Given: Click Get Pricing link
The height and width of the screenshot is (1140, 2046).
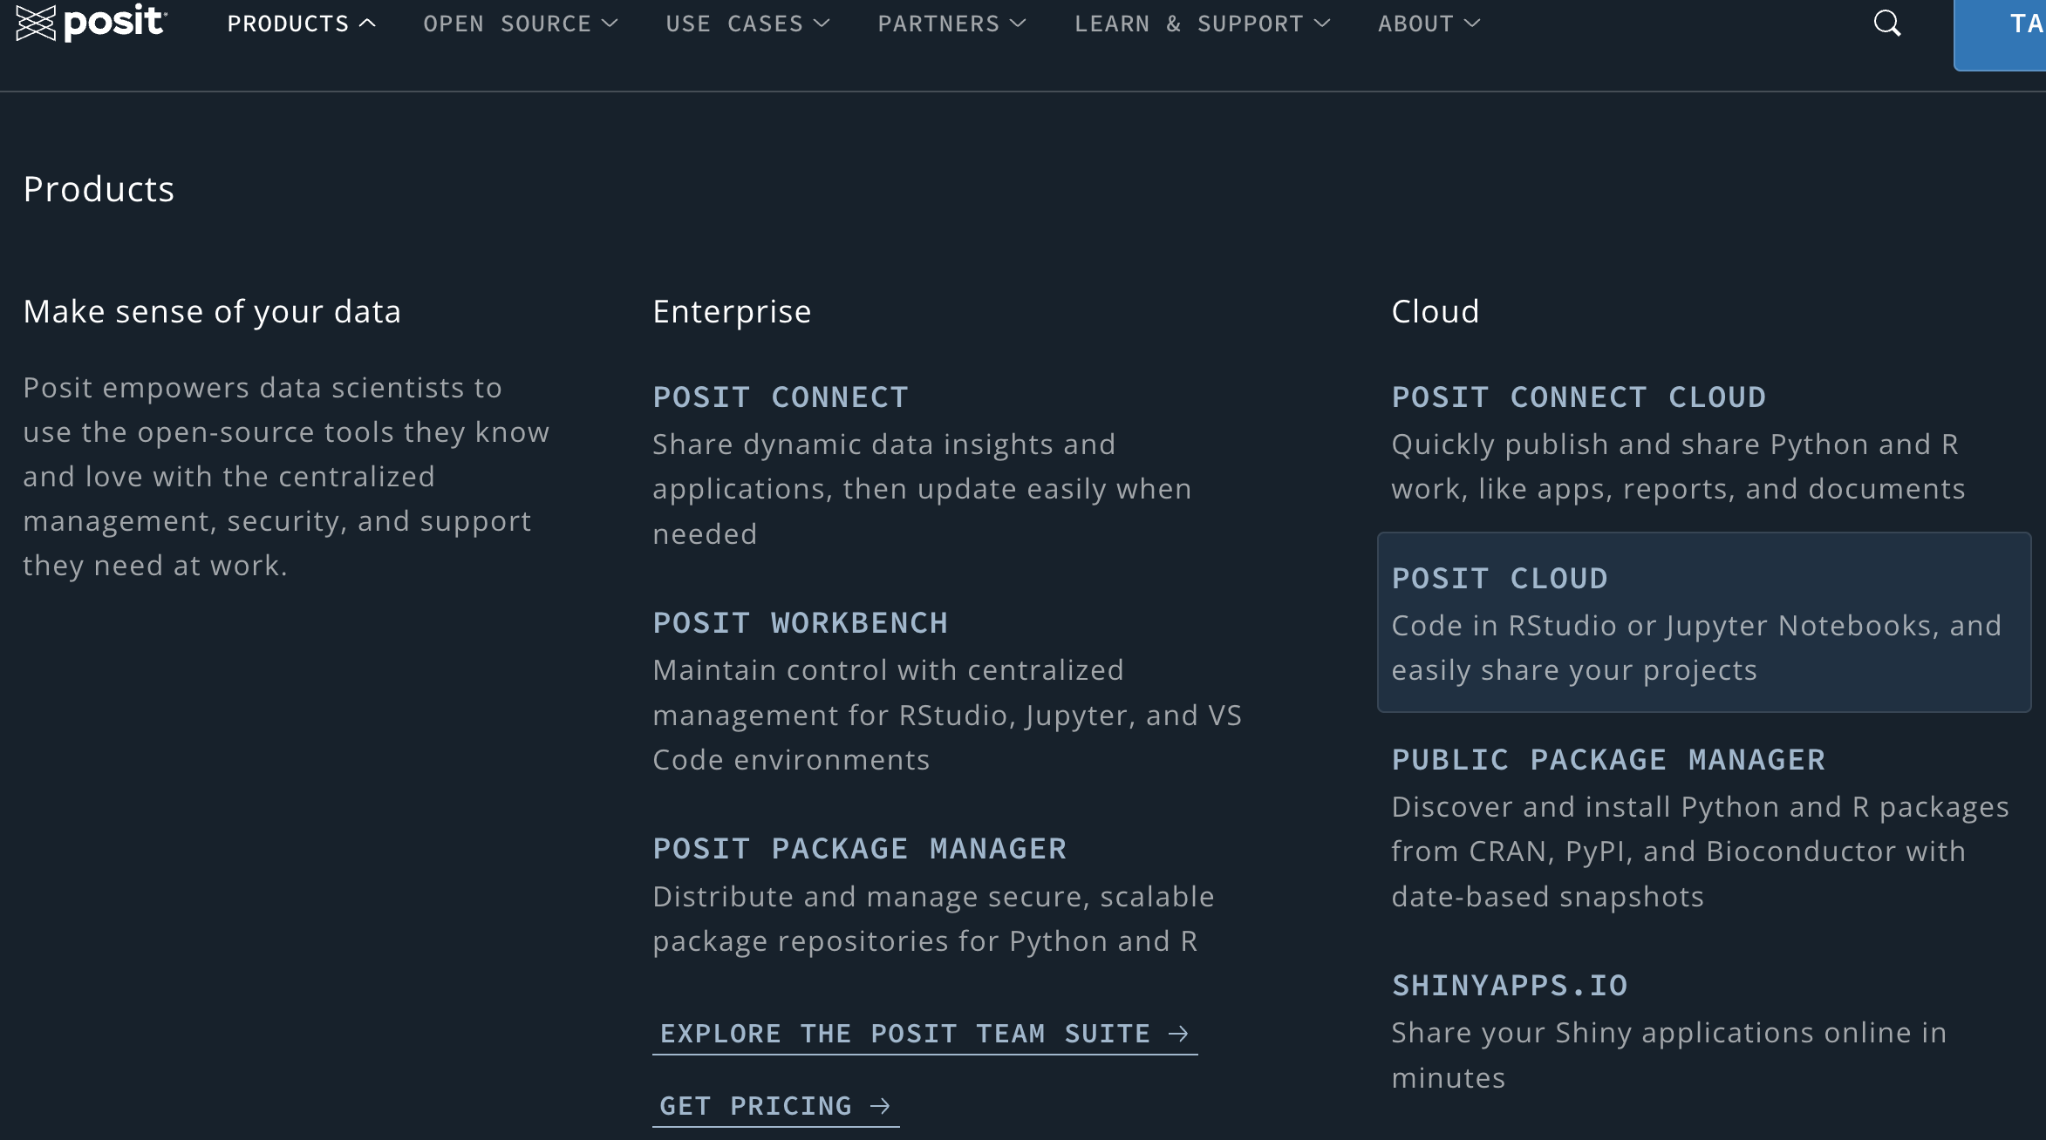Looking at the screenshot, I should 775,1107.
